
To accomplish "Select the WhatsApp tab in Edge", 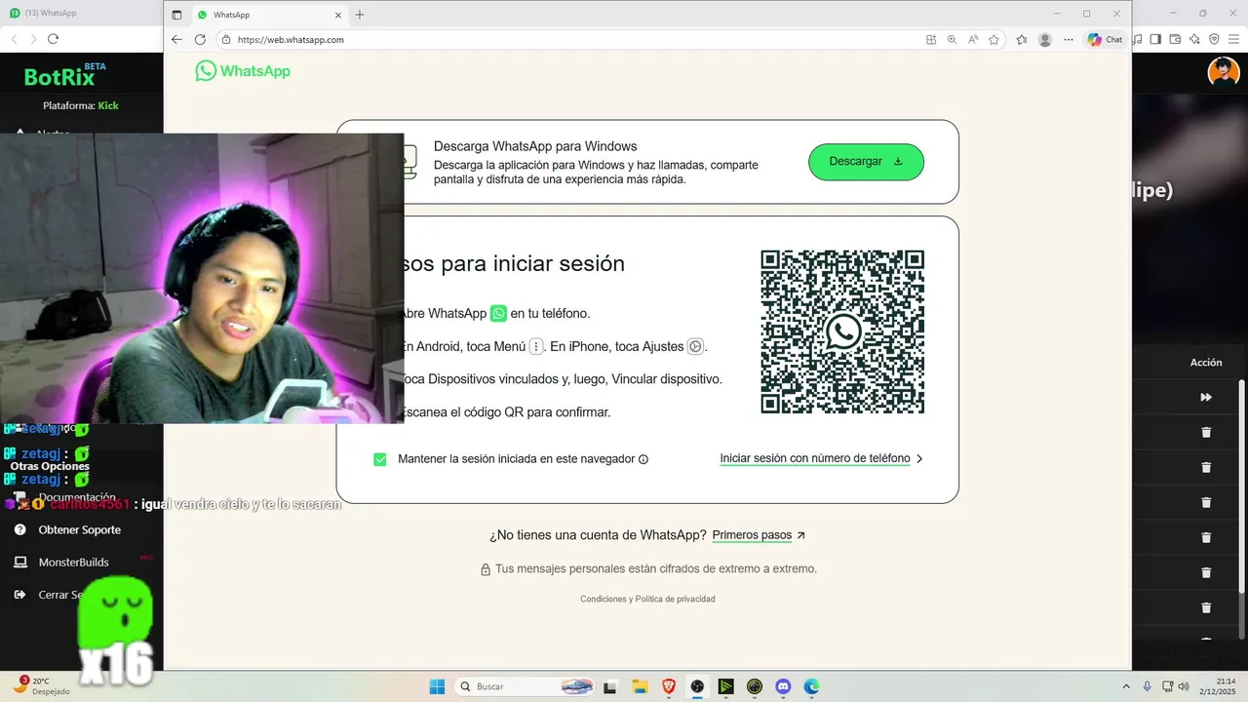I will (268, 15).
